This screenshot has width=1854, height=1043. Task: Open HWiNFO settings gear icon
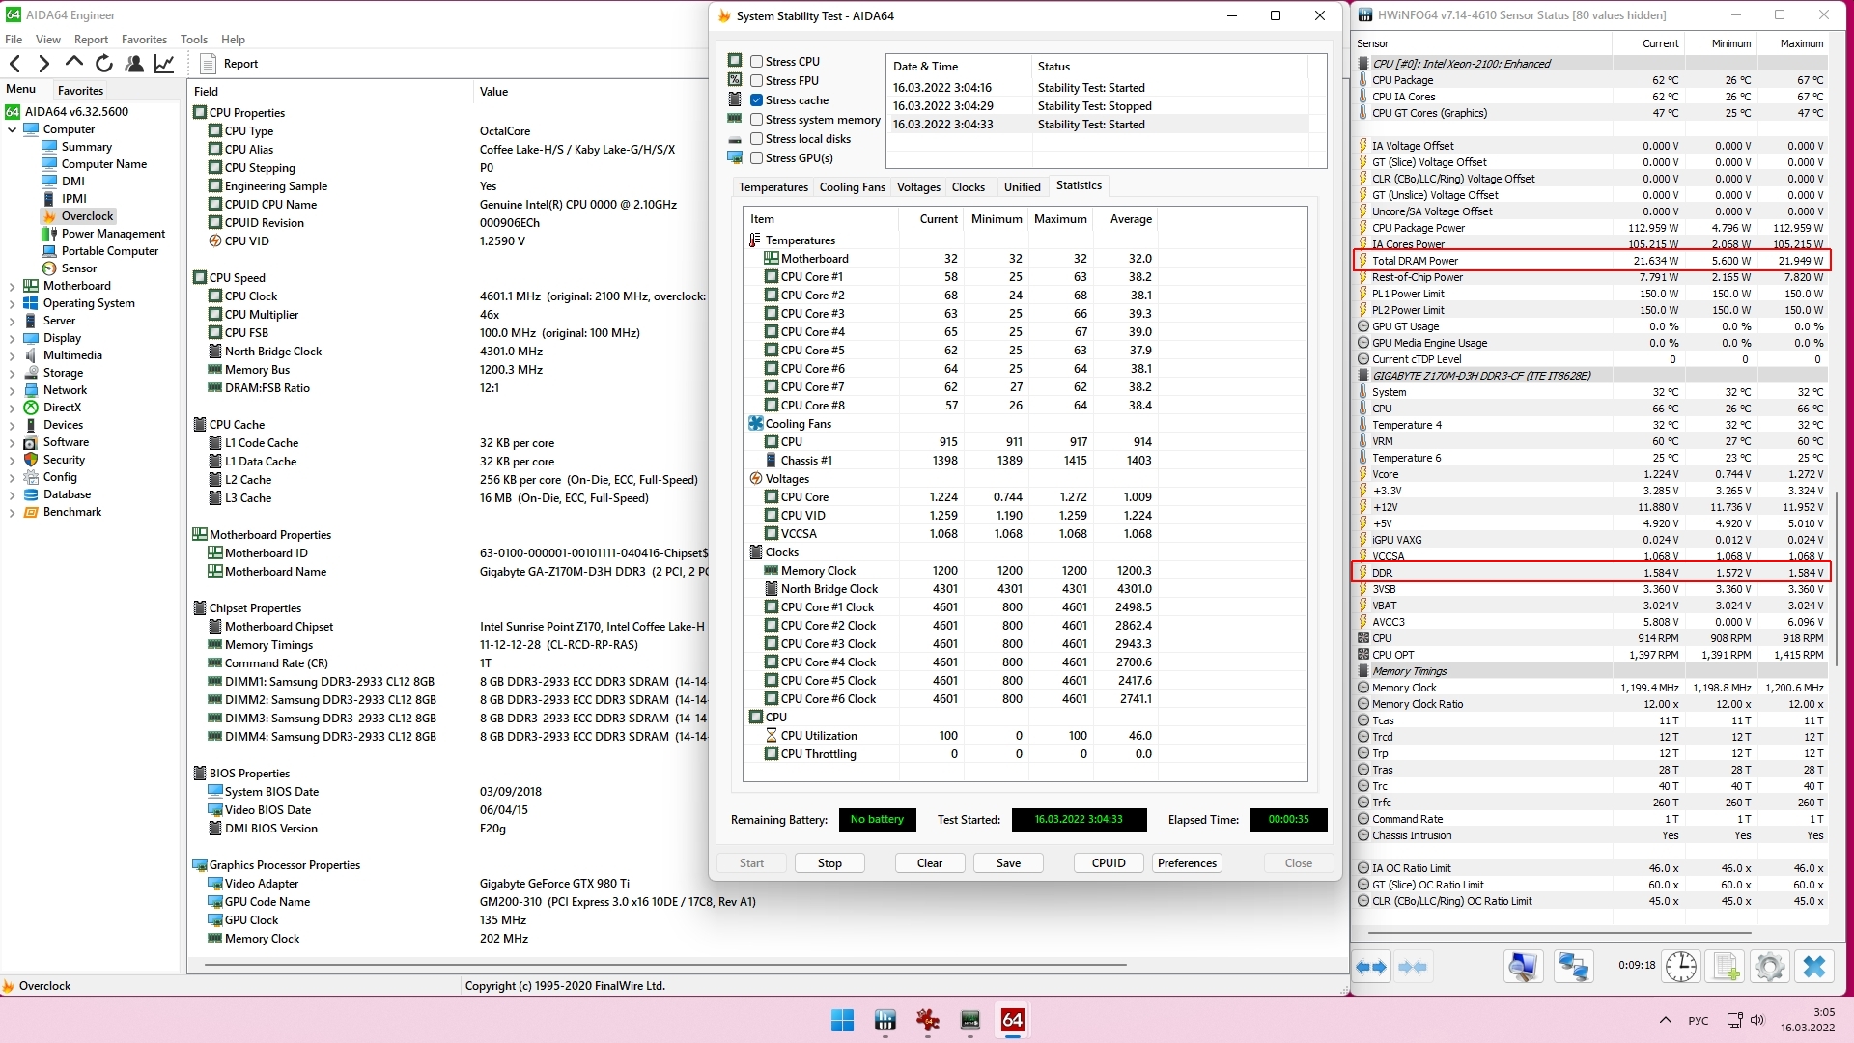(1769, 967)
